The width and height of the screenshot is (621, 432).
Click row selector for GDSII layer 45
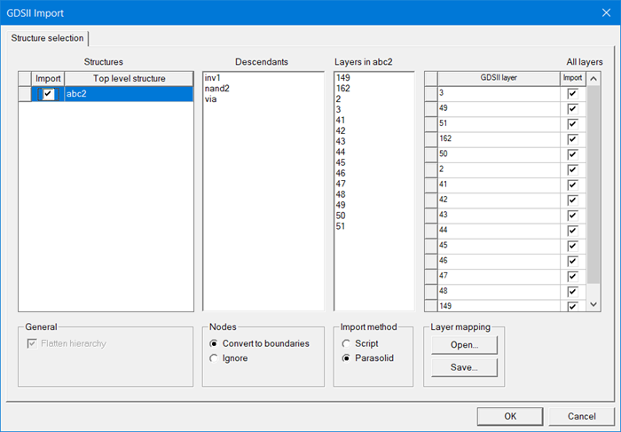431,246
